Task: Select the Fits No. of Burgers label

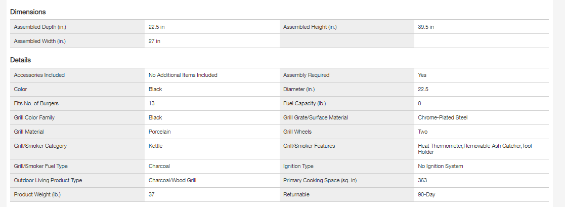Action: point(36,103)
